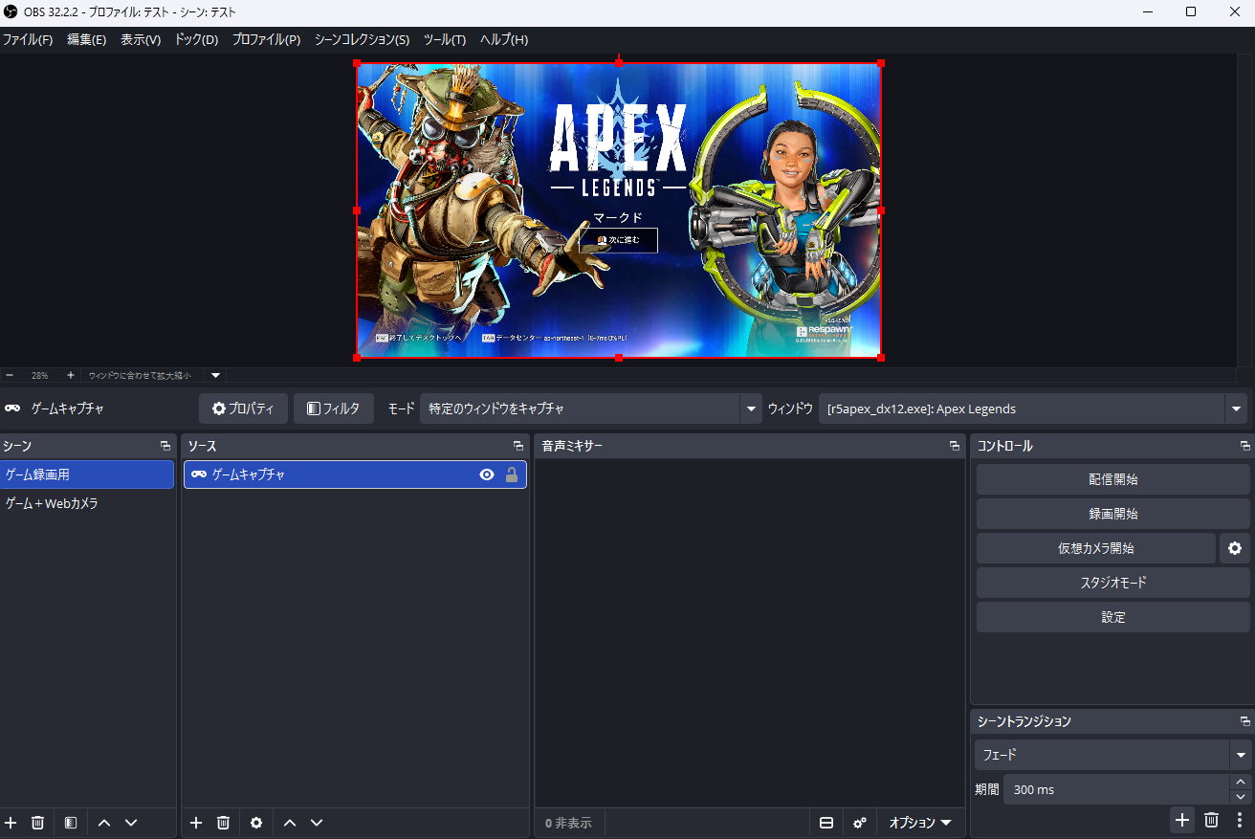Open シーンコレクション(S) menu
The height and width of the screenshot is (839, 1255).
(362, 40)
